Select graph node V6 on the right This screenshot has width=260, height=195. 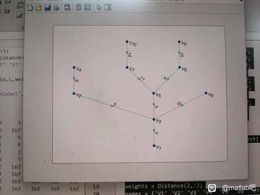point(206,93)
